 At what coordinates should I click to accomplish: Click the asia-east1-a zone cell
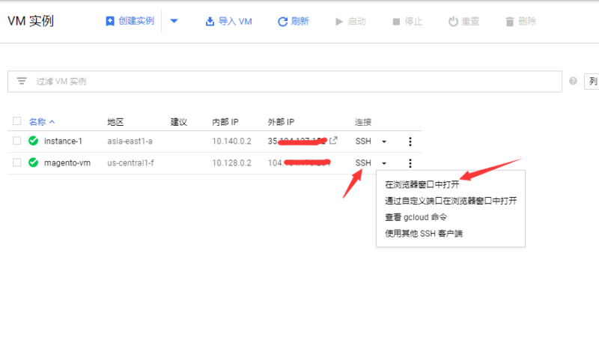click(130, 142)
